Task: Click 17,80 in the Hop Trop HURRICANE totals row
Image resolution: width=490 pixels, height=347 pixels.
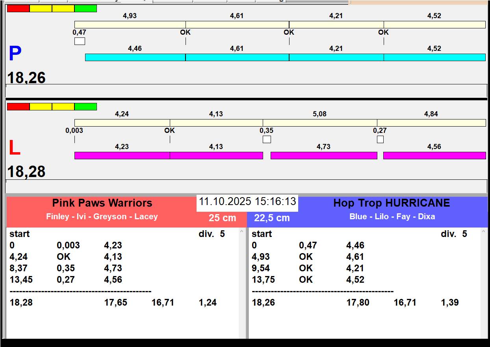Action: [x=358, y=303]
